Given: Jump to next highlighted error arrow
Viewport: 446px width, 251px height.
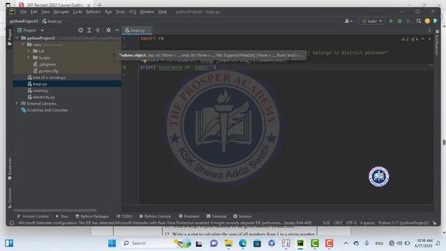Looking at the screenshot, I should [x=429, y=39].
